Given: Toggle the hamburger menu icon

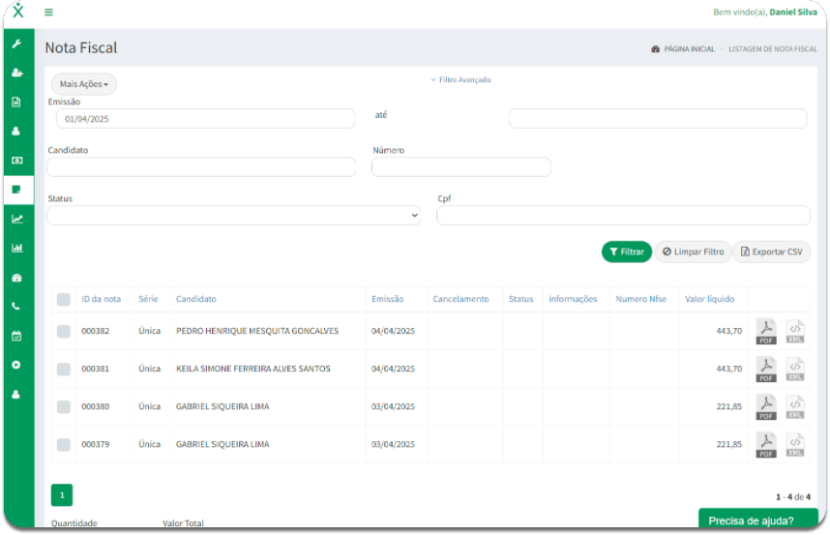Looking at the screenshot, I should pyautogui.click(x=48, y=13).
